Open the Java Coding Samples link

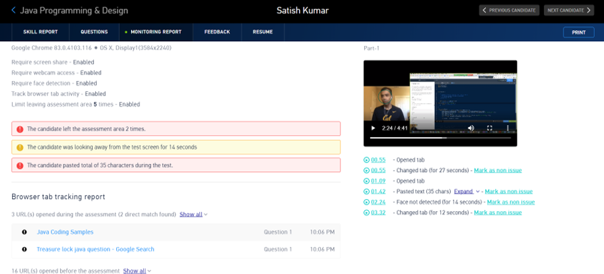coord(65,232)
